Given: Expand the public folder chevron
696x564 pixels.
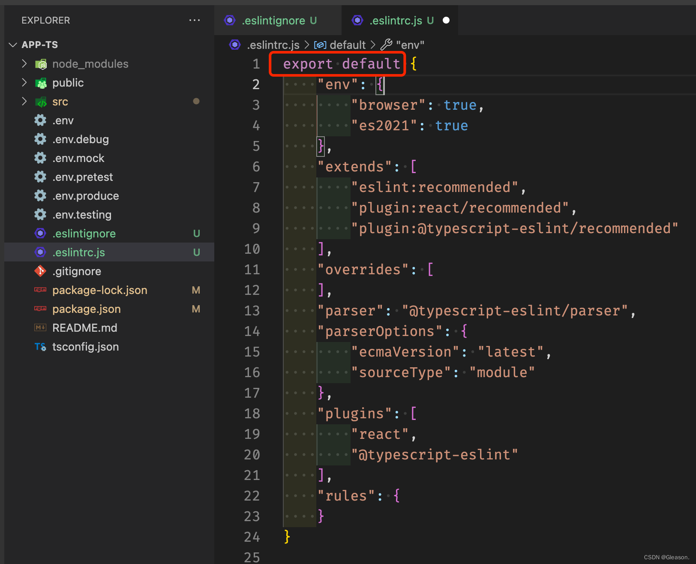Looking at the screenshot, I should [x=24, y=83].
